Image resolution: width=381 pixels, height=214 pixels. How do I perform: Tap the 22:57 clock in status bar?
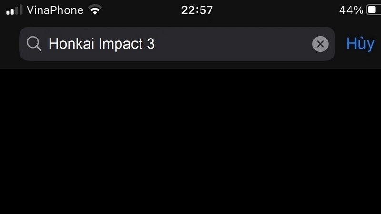coord(197,10)
